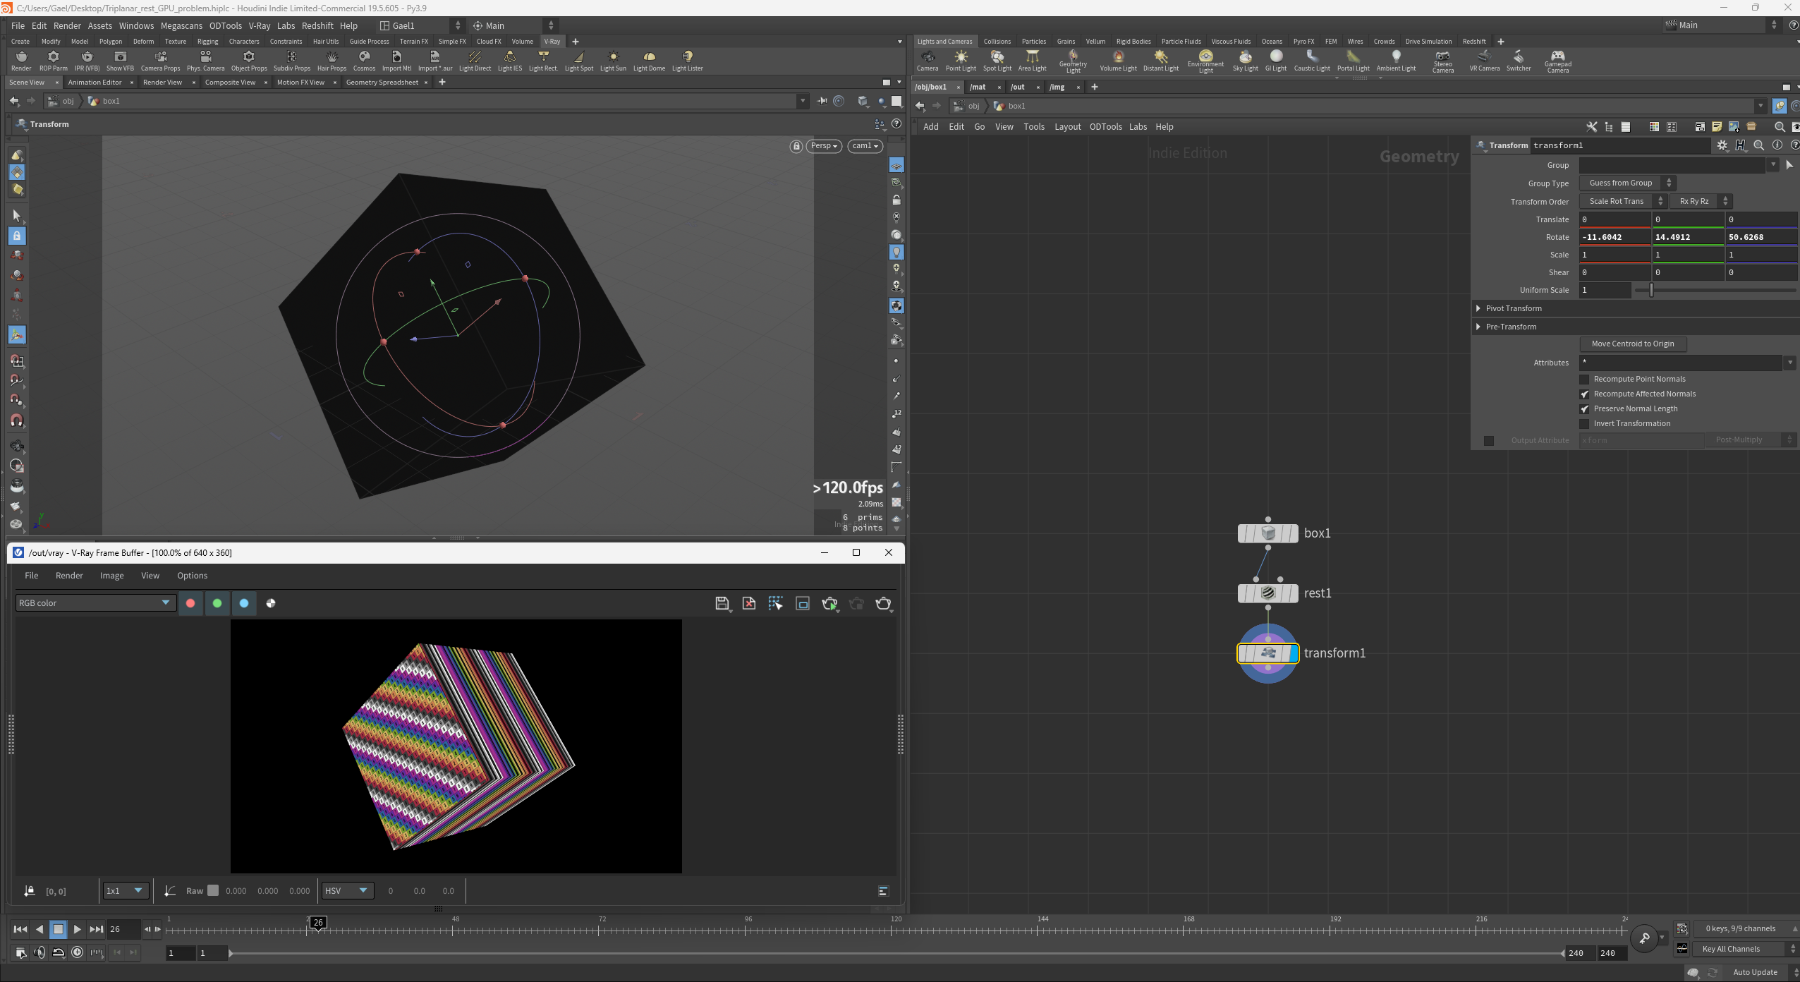The height and width of the screenshot is (982, 1800).
Task: Expand the Pivot Transform section
Action: click(x=1478, y=309)
